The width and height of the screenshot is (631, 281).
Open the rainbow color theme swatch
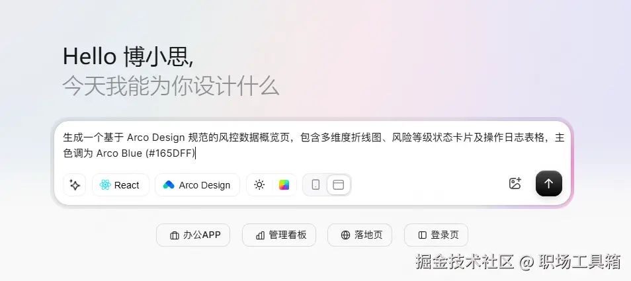(284, 185)
